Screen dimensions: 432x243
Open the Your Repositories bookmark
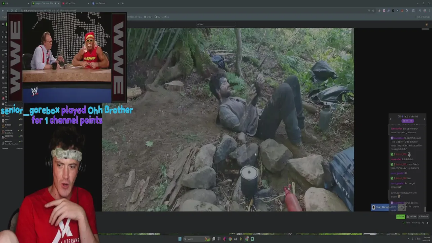pos(162,17)
